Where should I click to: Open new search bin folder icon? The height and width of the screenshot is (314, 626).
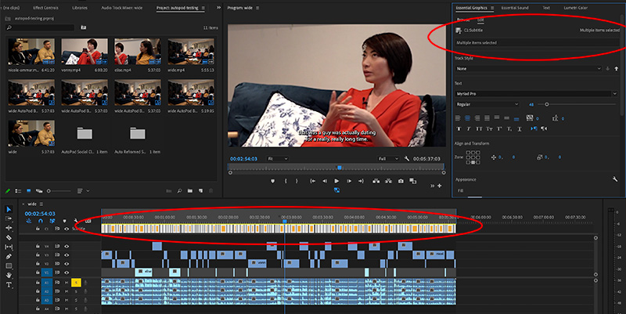click(84, 27)
